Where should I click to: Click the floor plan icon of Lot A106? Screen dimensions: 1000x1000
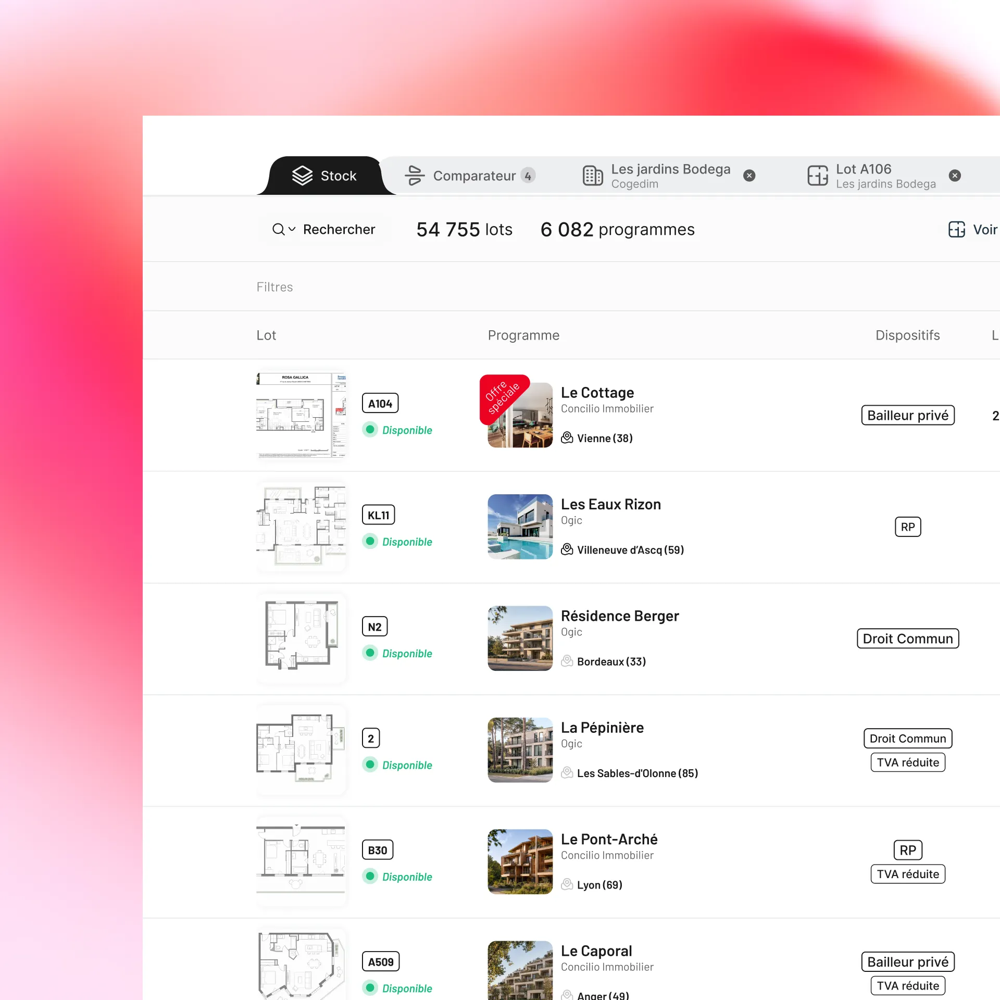818,176
